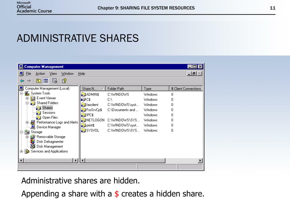Viewport: 290px width, 217px height.
Task: Toggle the Show/Hide Console Tree icon
Action: click(46, 81)
